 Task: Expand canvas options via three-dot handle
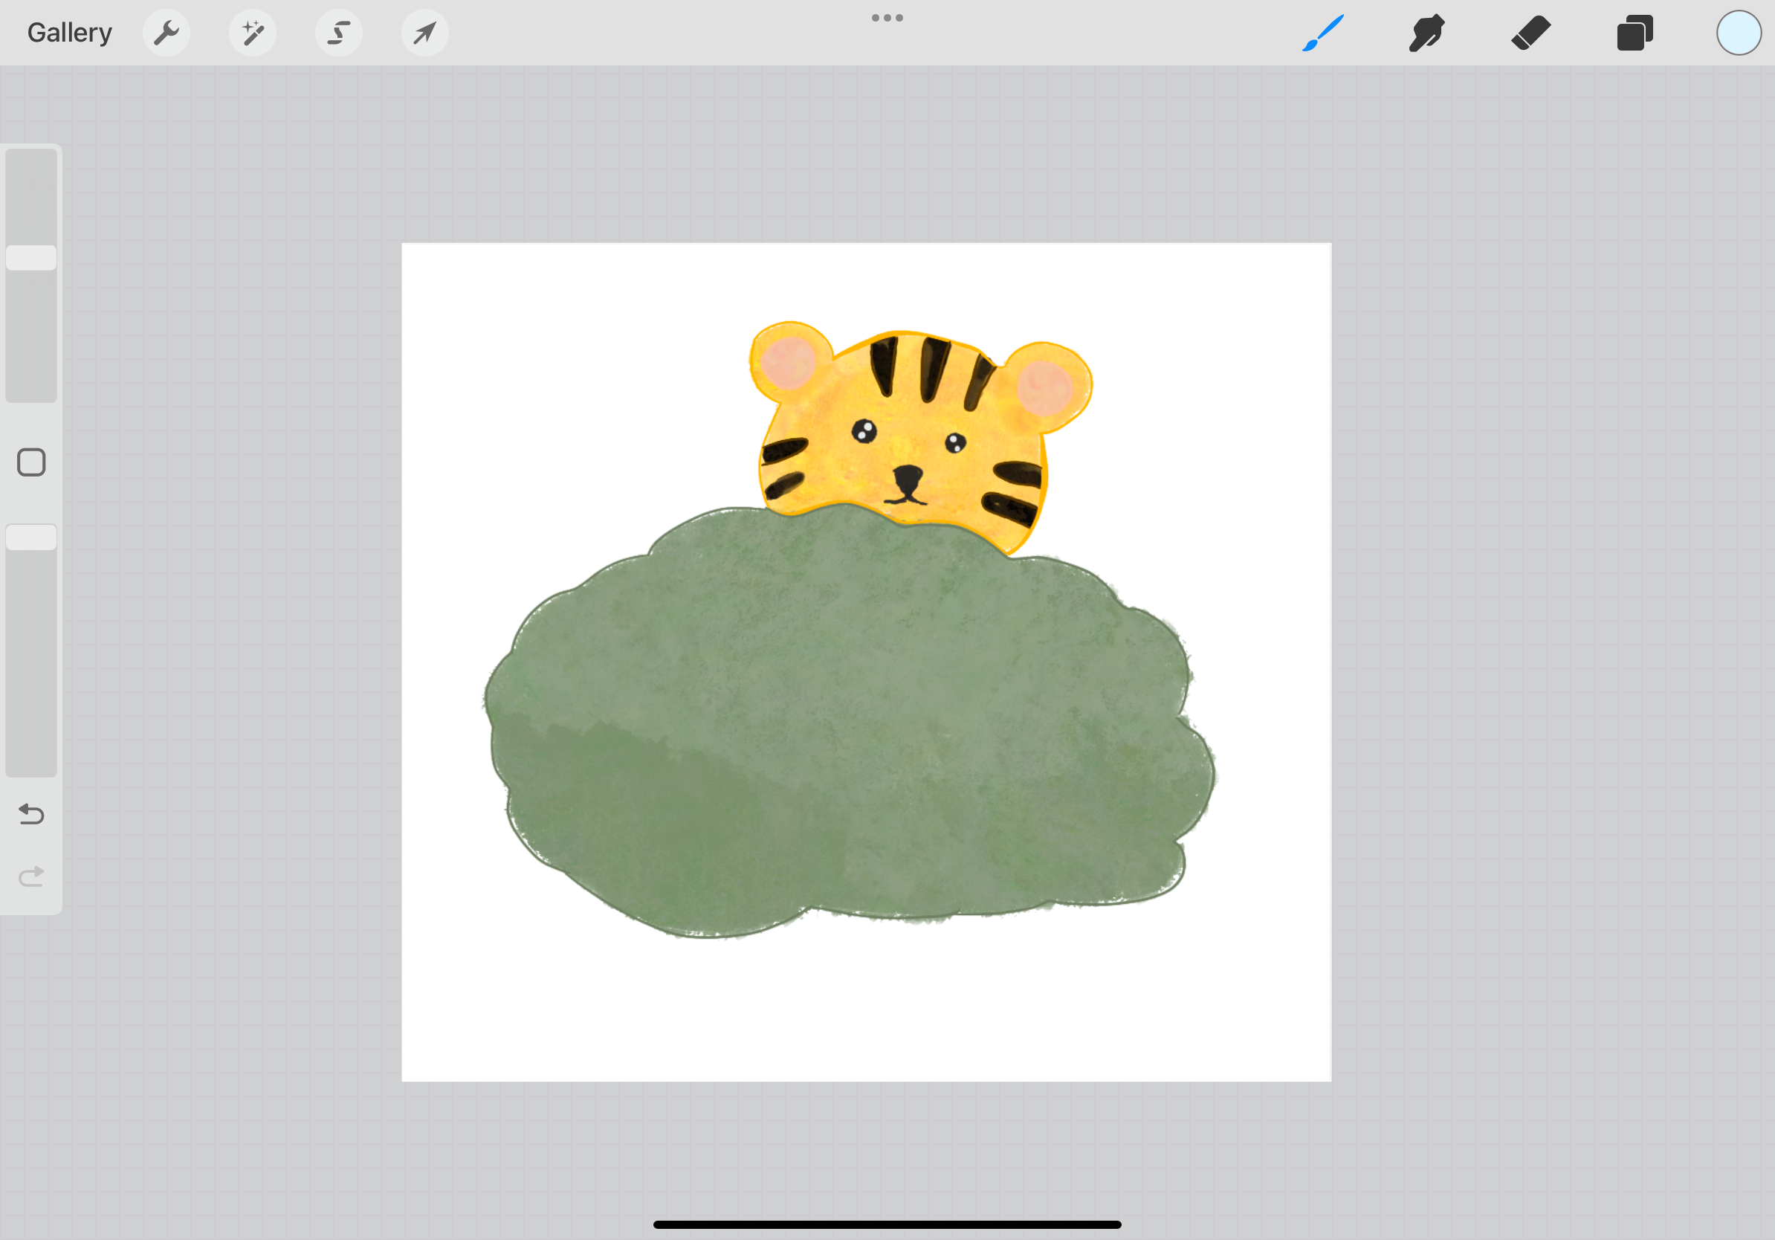(x=887, y=17)
